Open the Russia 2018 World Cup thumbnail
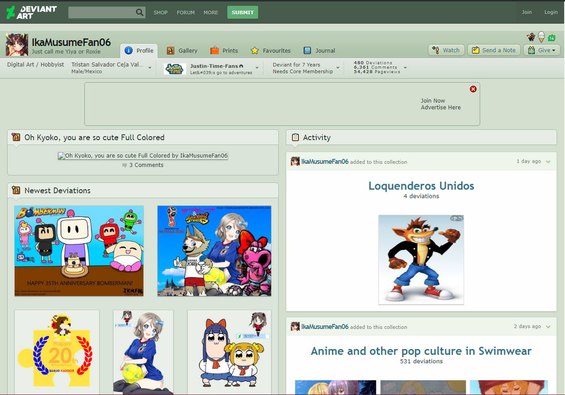The image size is (565, 395). pyautogui.click(x=215, y=251)
